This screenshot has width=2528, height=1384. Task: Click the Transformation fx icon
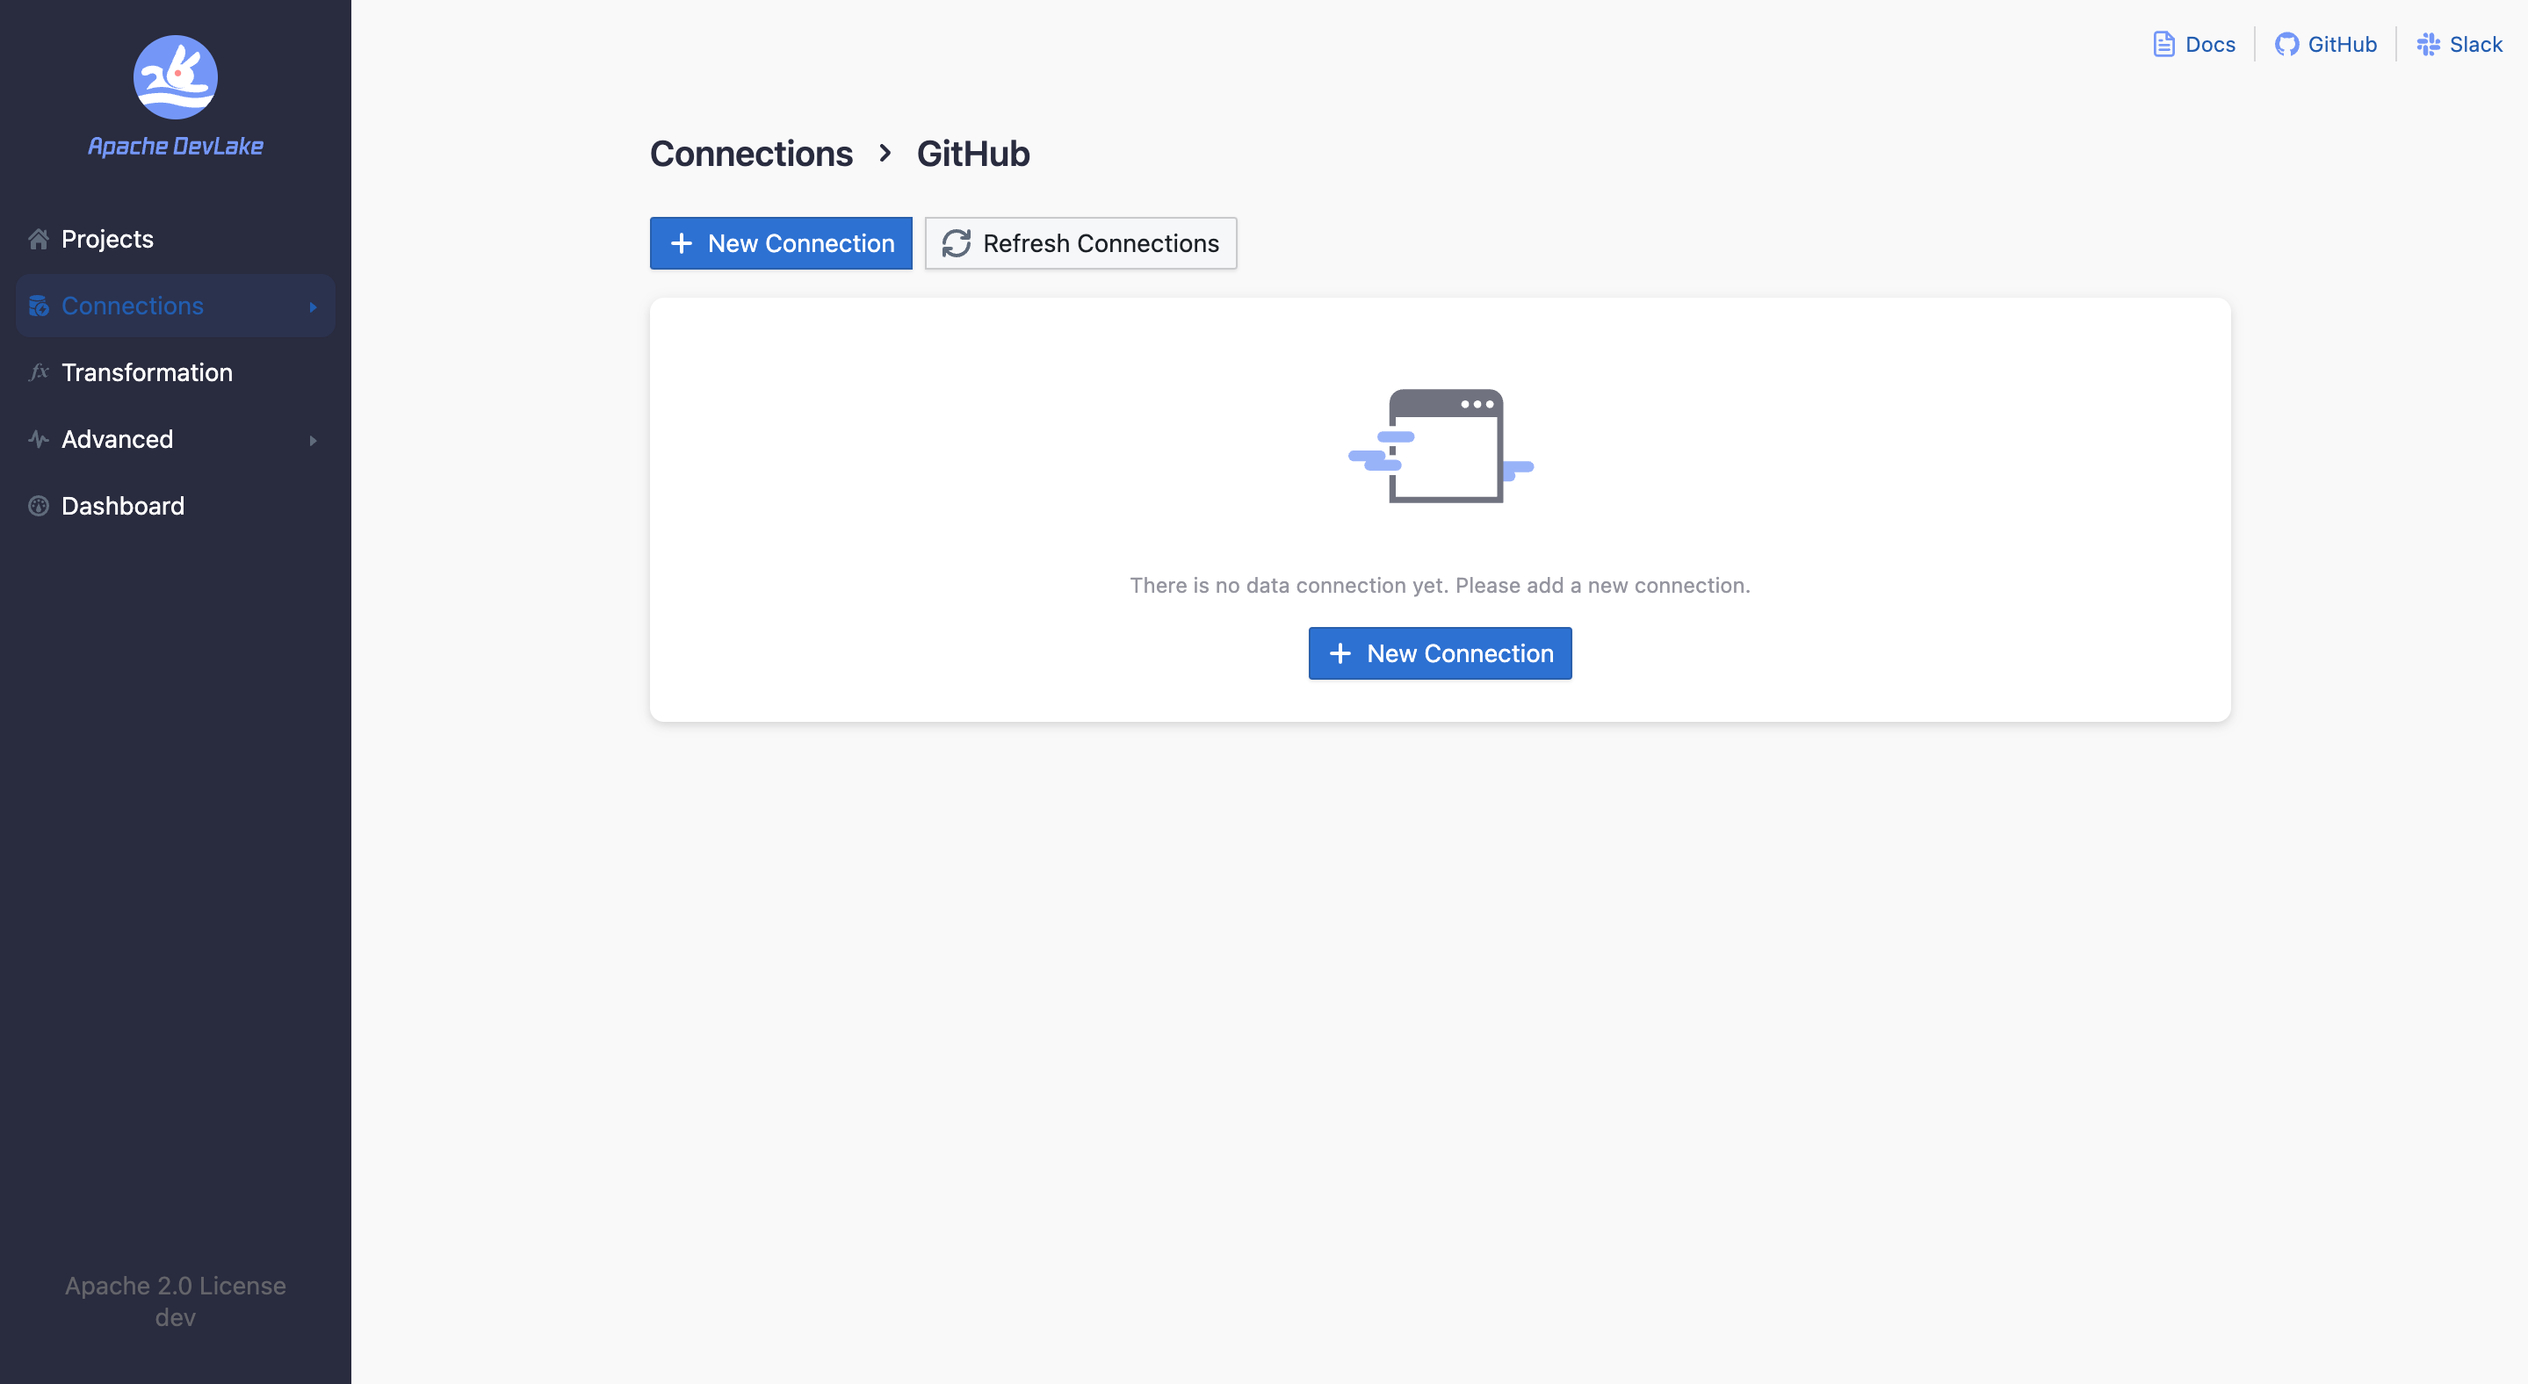click(x=39, y=372)
